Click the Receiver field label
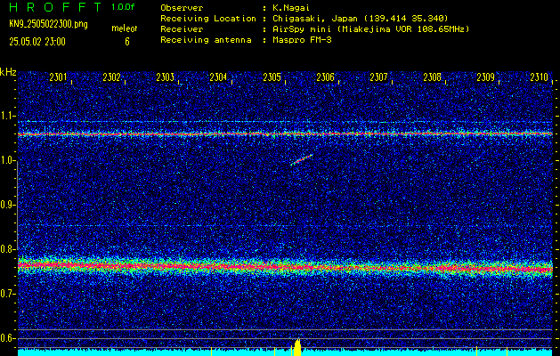The height and width of the screenshot is (356, 560). pyautogui.click(x=182, y=28)
